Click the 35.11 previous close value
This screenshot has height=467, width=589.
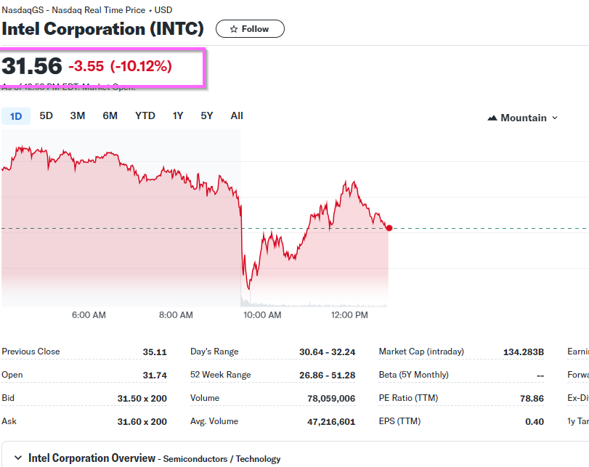click(155, 352)
